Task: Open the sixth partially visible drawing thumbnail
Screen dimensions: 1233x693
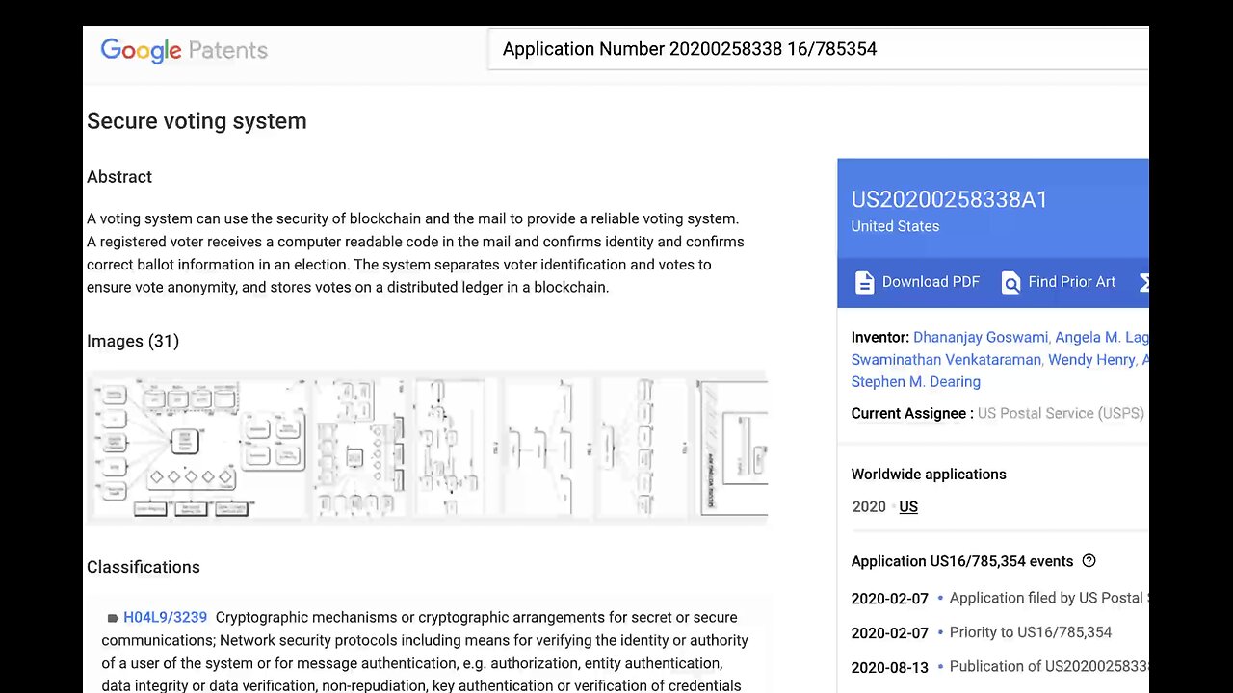Action: click(x=732, y=448)
